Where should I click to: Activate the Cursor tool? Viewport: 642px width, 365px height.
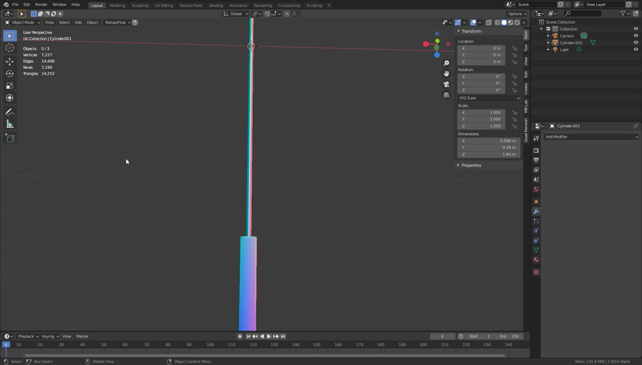pyautogui.click(x=10, y=48)
